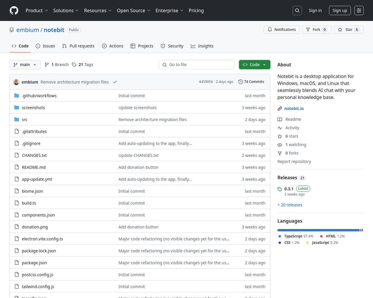Open the 'Update CHANGES.txt' commit message

(x=138, y=156)
